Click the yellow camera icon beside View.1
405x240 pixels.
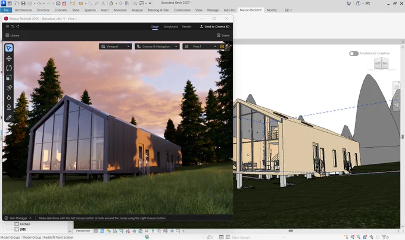[222, 46]
